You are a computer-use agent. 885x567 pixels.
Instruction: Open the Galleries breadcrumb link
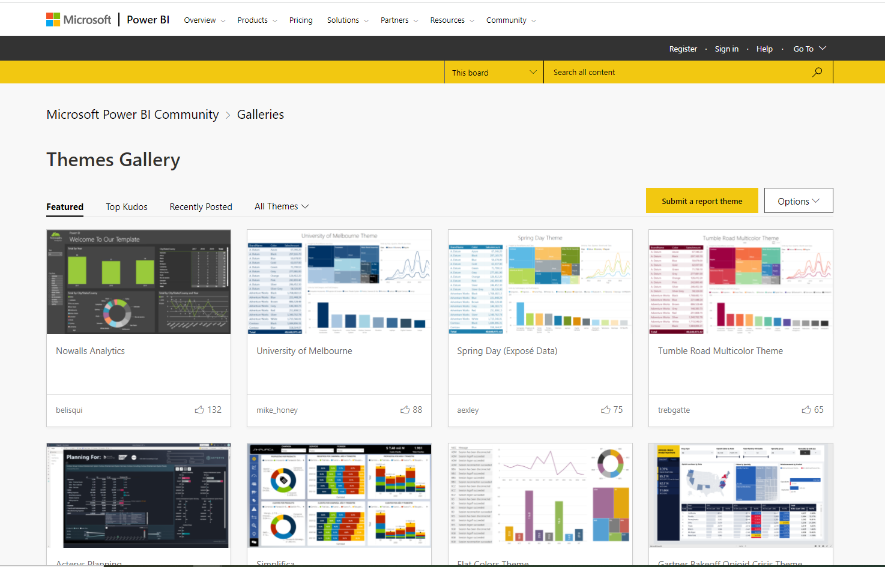pos(261,115)
